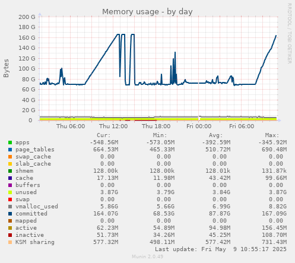Screen dimensions: 295x263
Task: Click the 'slab_cache' legend label
Action: (x=33, y=164)
